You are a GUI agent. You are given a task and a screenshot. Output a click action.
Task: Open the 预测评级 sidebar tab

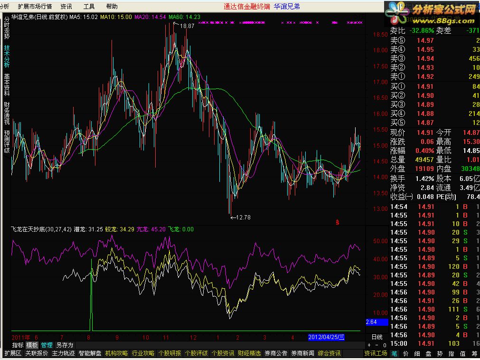tap(7, 142)
